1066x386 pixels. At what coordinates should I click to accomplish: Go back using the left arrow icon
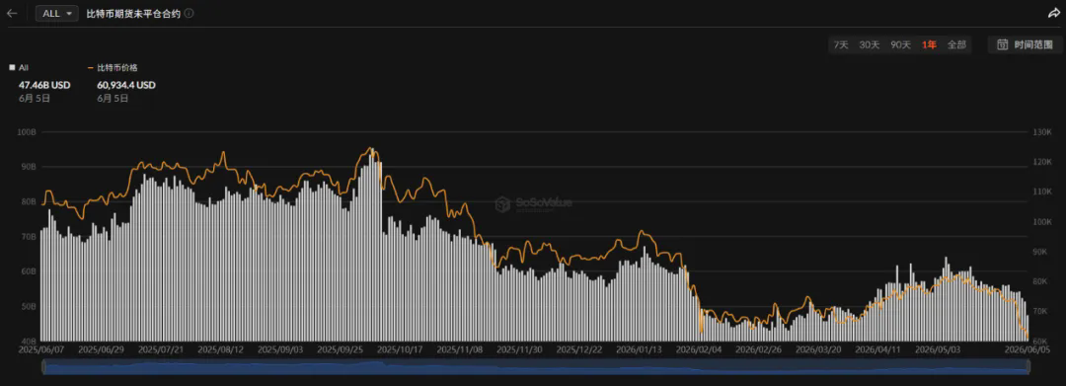click(x=12, y=13)
